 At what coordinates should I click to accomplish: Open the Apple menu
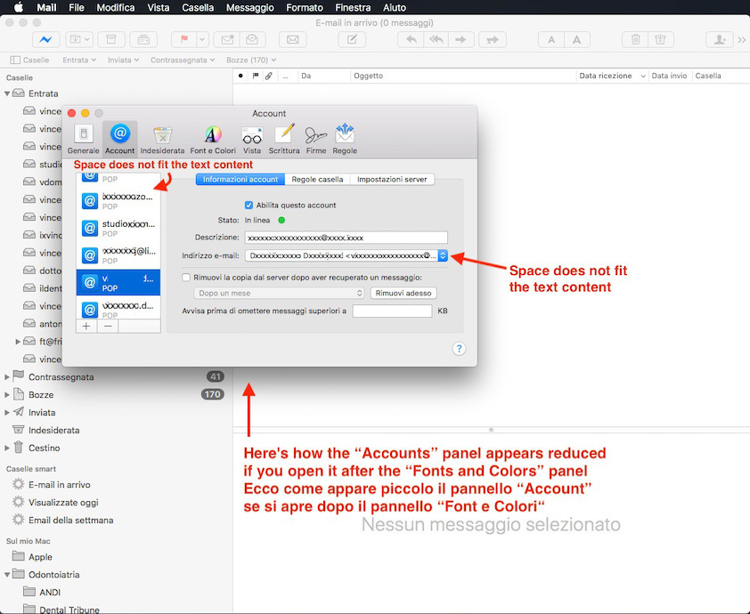pos(19,8)
